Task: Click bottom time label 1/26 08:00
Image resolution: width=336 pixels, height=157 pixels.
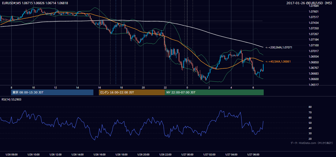Action: [x=11, y=155]
